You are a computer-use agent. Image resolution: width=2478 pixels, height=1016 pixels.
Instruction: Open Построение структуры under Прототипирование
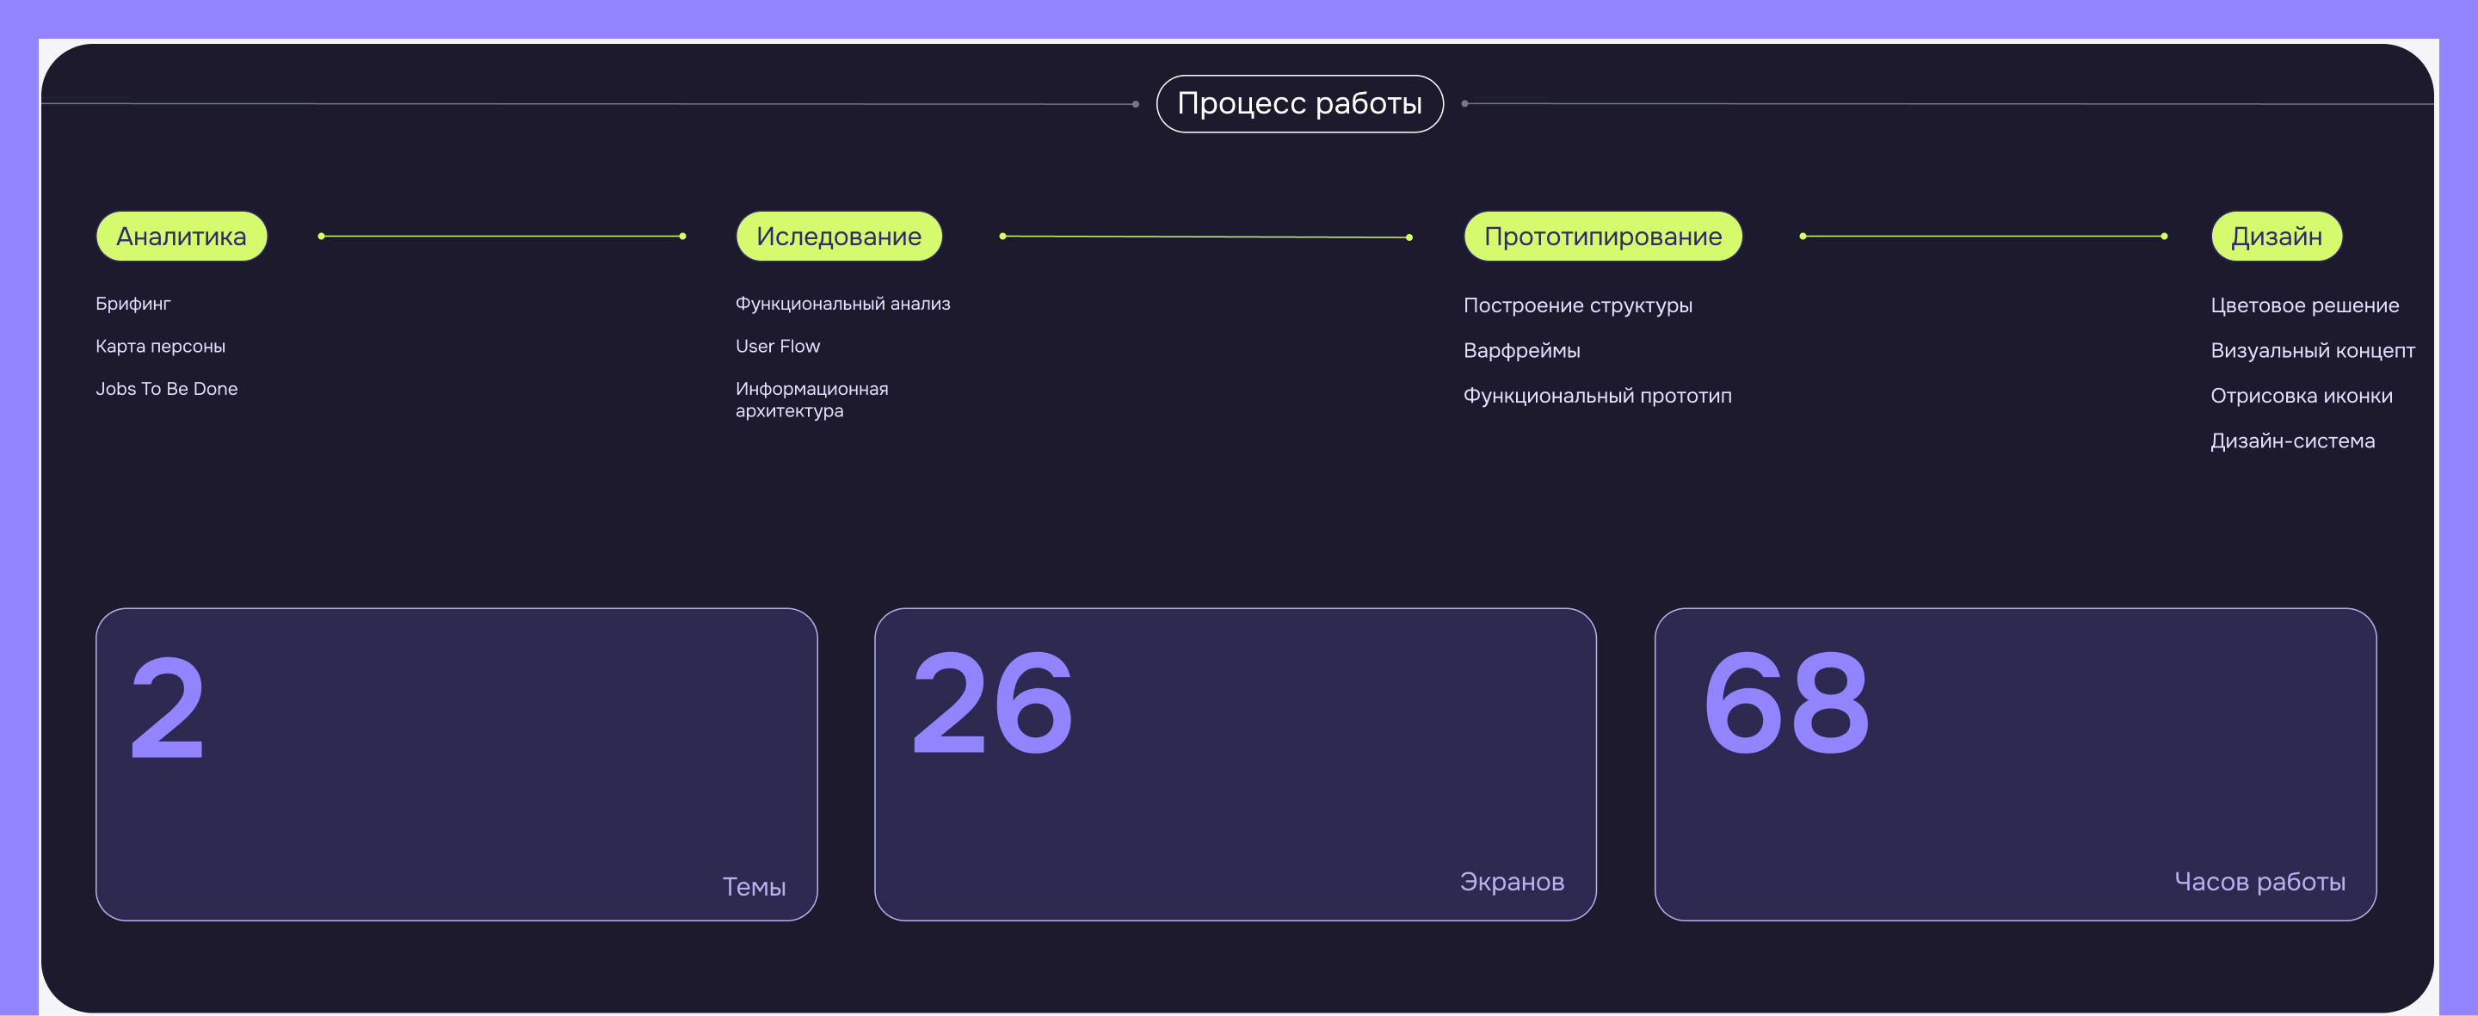point(1579,305)
